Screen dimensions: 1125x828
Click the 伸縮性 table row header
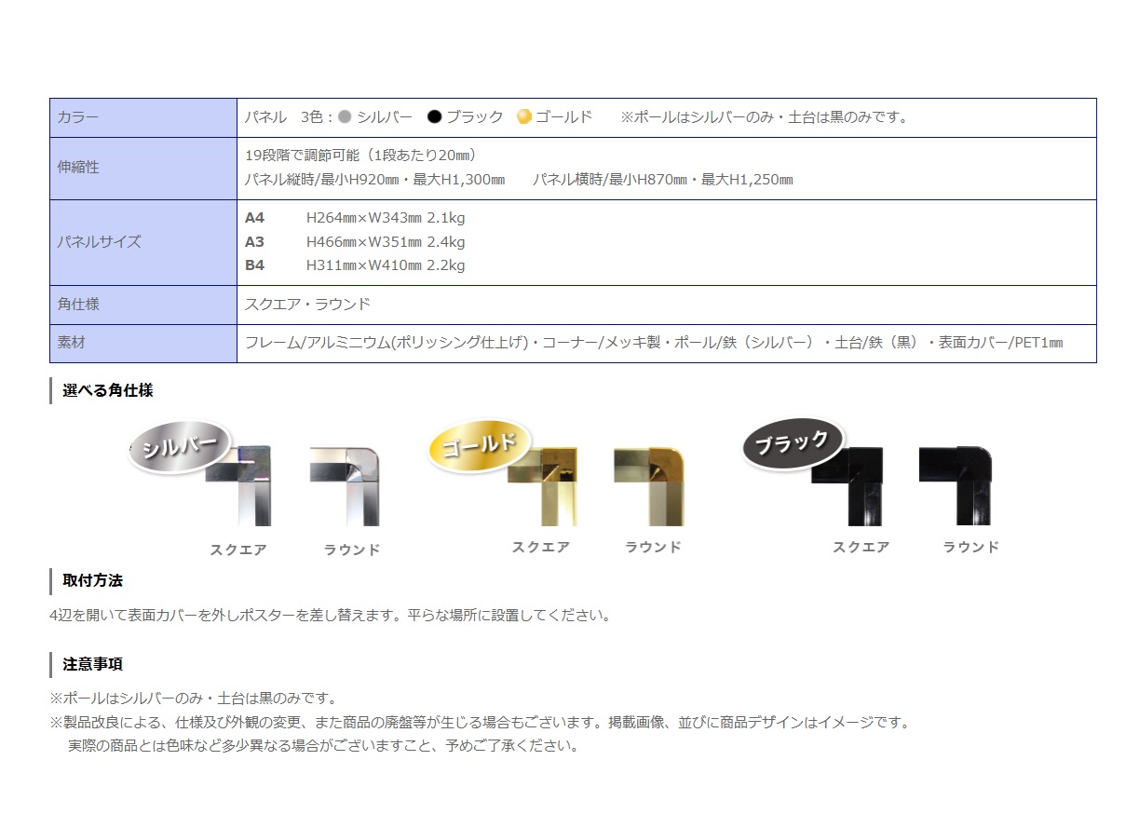(143, 168)
